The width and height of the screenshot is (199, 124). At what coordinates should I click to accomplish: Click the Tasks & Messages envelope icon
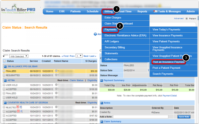click(156, 11)
